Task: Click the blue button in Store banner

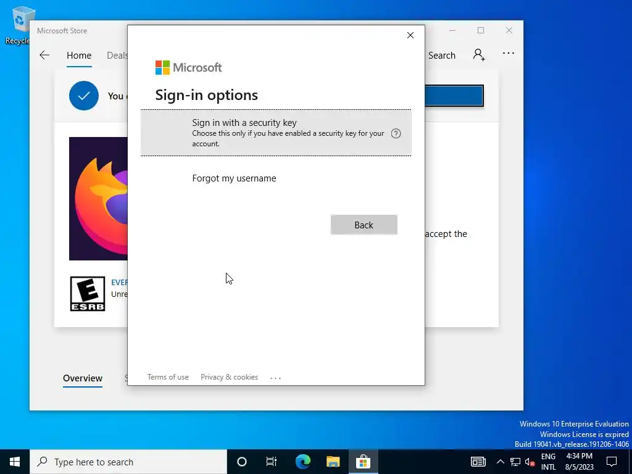Action: coord(454,96)
